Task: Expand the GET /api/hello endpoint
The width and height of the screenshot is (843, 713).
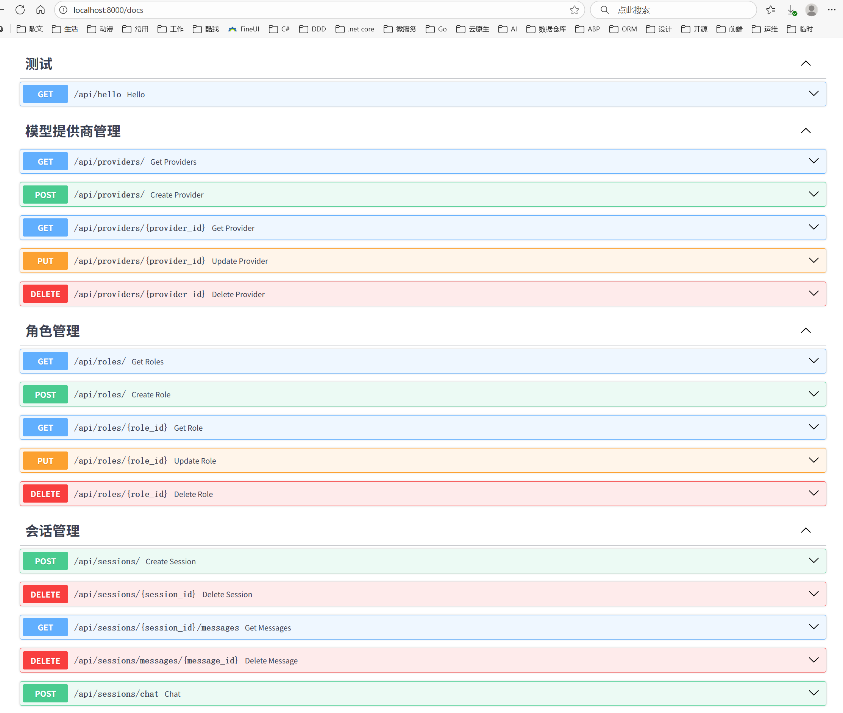Action: 813,94
